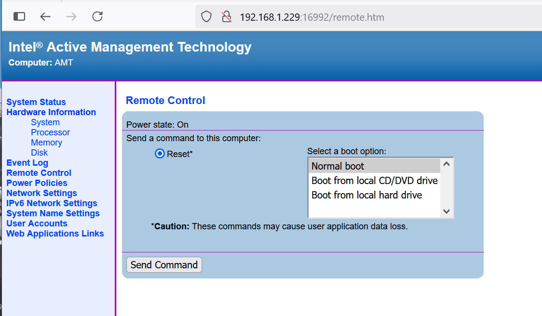The width and height of the screenshot is (542, 316).
Task: Open the Hardware Information page
Action: click(x=51, y=112)
